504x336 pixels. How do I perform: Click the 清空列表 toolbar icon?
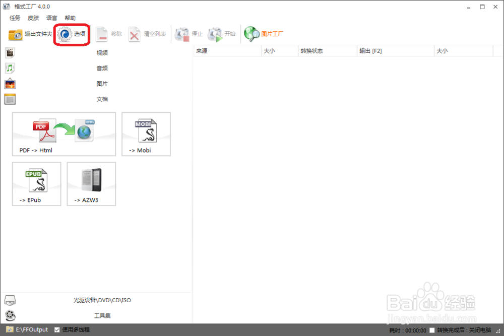click(134, 34)
